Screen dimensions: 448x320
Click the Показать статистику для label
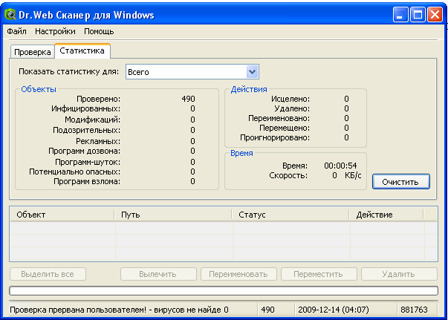pyautogui.click(x=68, y=71)
